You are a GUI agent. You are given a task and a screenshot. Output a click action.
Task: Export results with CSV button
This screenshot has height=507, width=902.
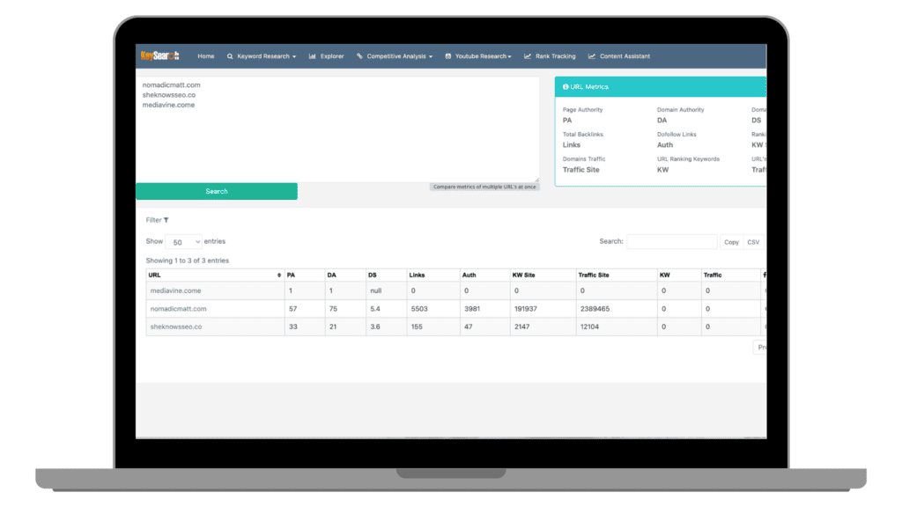point(753,242)
